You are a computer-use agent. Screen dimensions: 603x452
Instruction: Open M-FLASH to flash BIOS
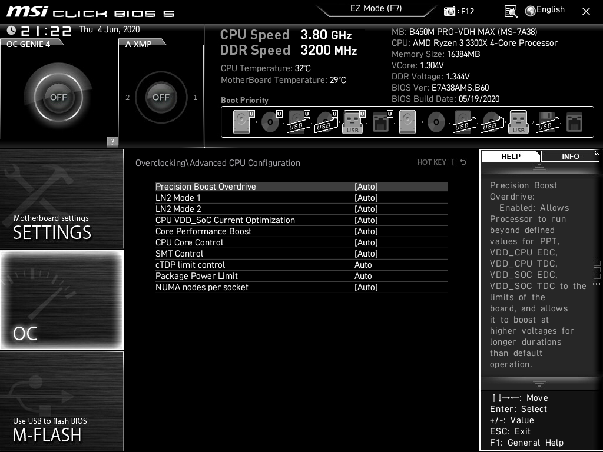pos(61,401)
